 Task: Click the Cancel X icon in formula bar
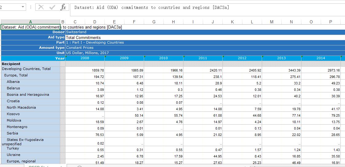pyautogui.click(x=41, y=7)
